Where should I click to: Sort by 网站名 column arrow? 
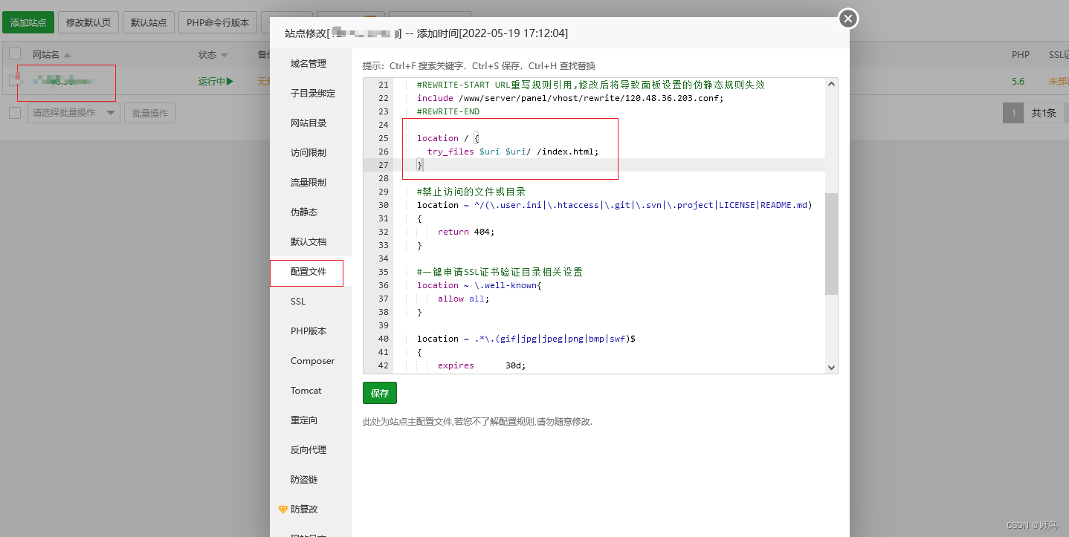point(67,55)
